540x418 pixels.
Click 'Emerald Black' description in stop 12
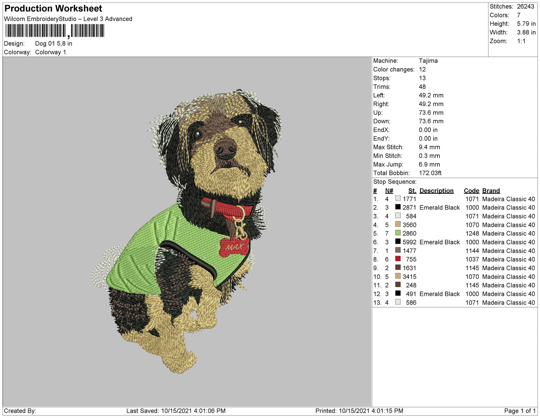(x=439, y=294)
